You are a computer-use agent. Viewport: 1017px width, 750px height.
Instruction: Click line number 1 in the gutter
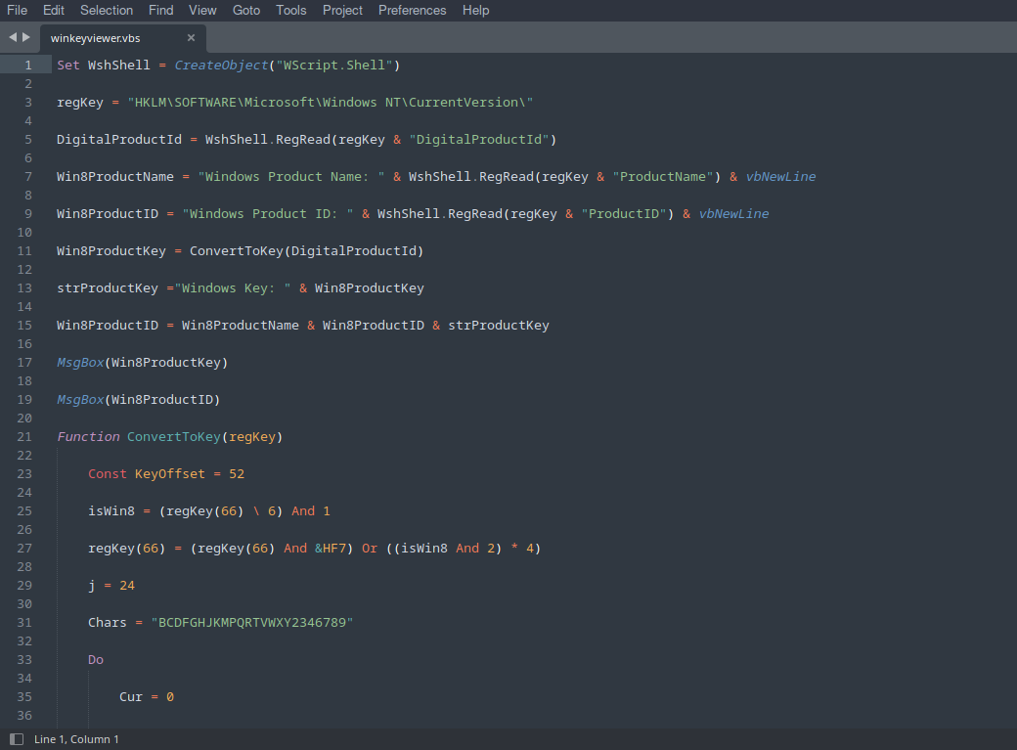point(28,65)
